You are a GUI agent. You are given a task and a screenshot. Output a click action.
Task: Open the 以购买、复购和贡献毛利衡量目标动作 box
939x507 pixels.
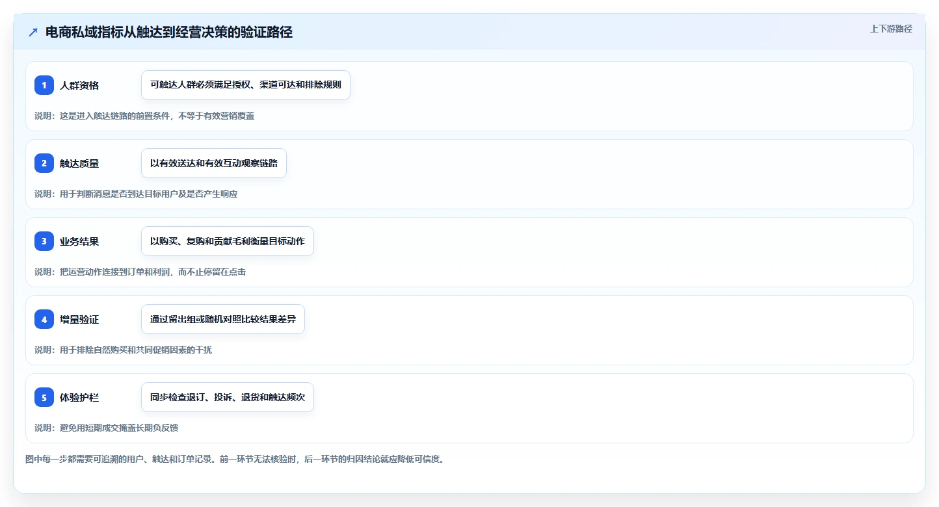[x=228, y=241]
